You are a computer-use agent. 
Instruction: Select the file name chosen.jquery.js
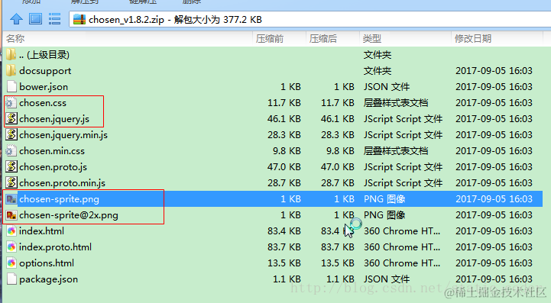tap(54, 119)
